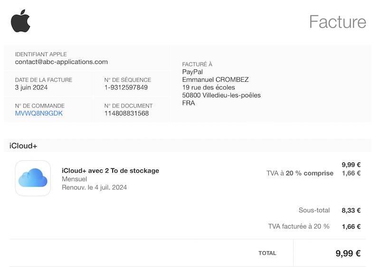Click the iCloud+ section header
Screen dimensions: 380x267
[x=23, y=146]
